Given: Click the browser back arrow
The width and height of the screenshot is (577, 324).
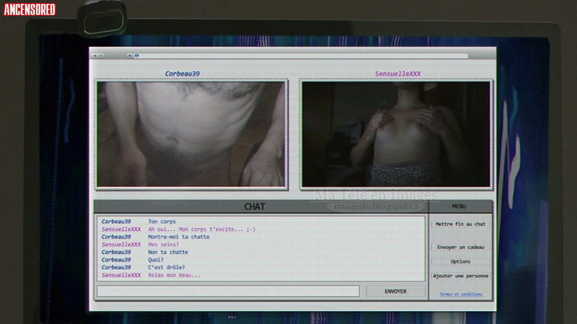Looking at the screenshot, I should pyautogui.click(x=95, y=55).
